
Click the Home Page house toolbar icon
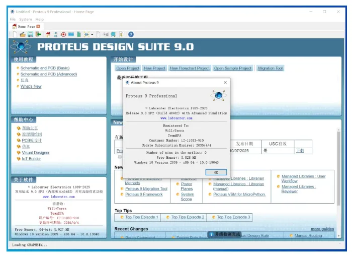[48, 34]
